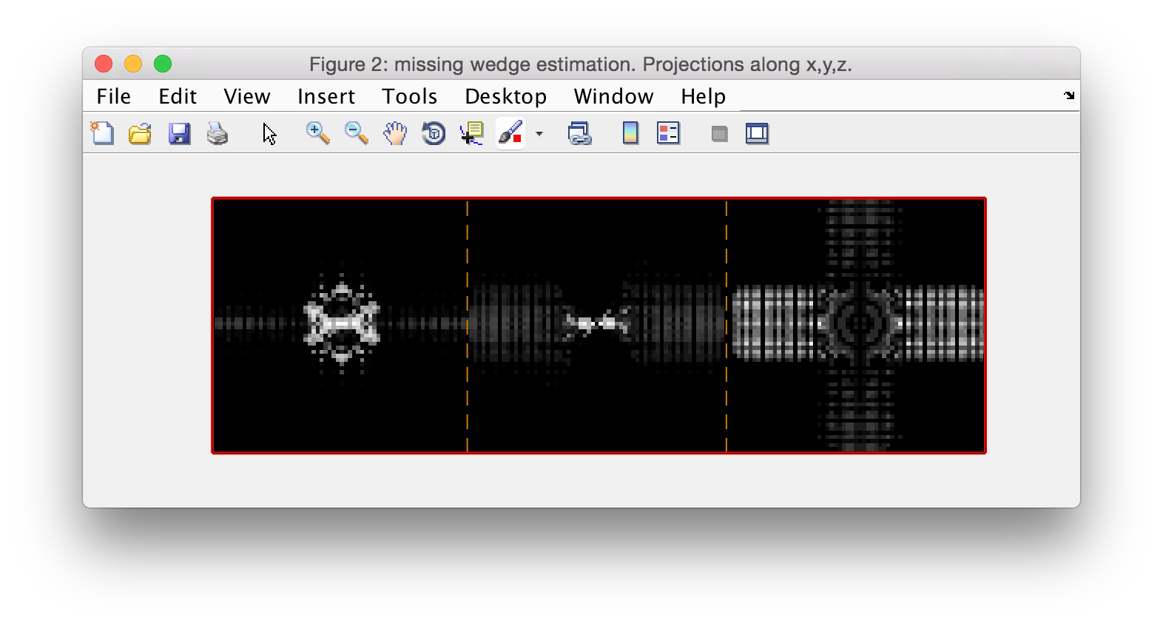Enable the Rotate 3D tool

[x=434, y=134]
